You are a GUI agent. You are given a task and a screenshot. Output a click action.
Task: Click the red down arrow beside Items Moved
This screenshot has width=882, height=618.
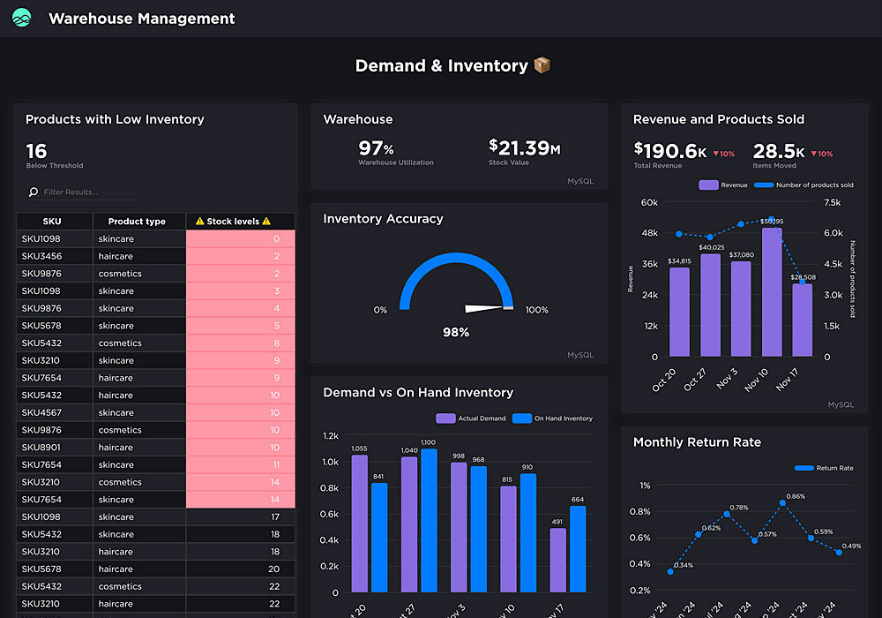click(x=814, y=154)
